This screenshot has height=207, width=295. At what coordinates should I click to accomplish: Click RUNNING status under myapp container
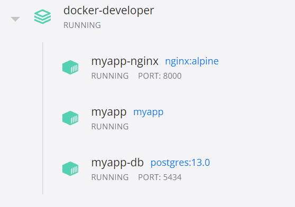(110, 127)
